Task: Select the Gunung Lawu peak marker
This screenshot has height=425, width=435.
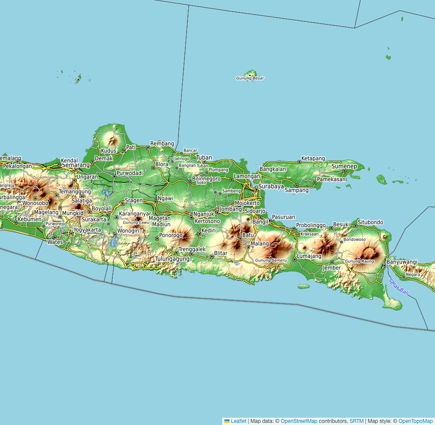Action: [136, 219]
